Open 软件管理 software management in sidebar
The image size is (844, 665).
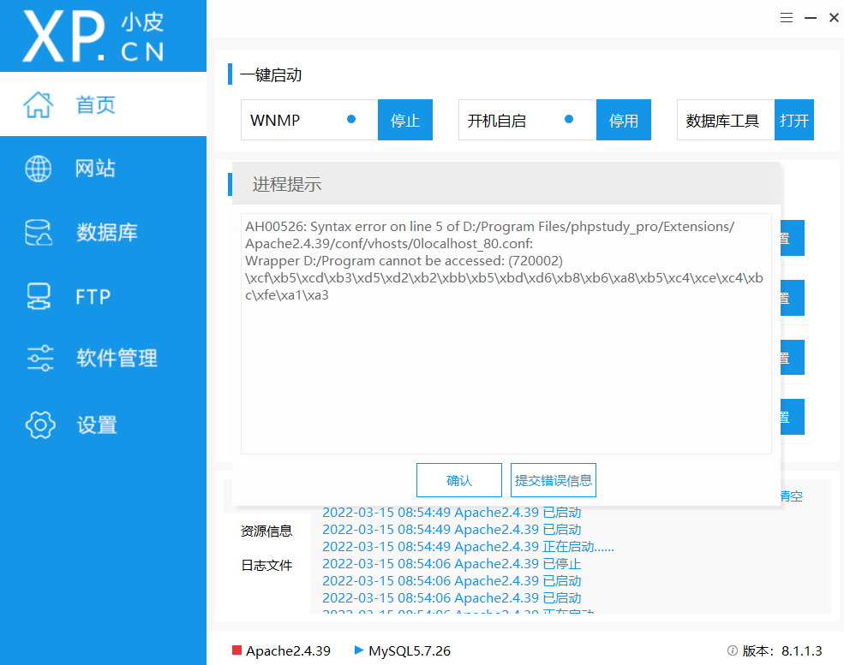(39, 359)
